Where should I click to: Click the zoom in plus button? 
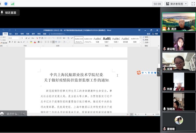click(x=153, y=114)
